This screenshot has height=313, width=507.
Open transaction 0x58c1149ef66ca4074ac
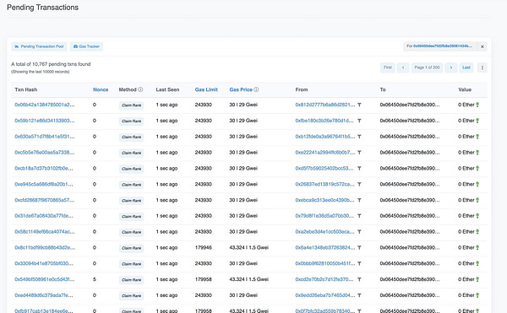[45, 232]
